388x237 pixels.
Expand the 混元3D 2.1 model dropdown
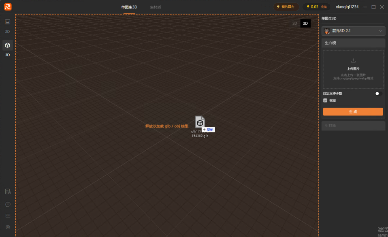(353, 31)
